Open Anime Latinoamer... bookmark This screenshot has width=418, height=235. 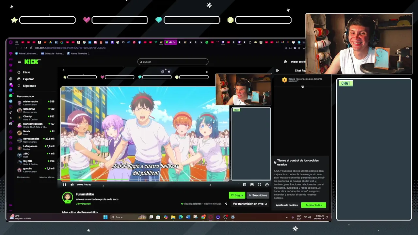pos(27,54)
